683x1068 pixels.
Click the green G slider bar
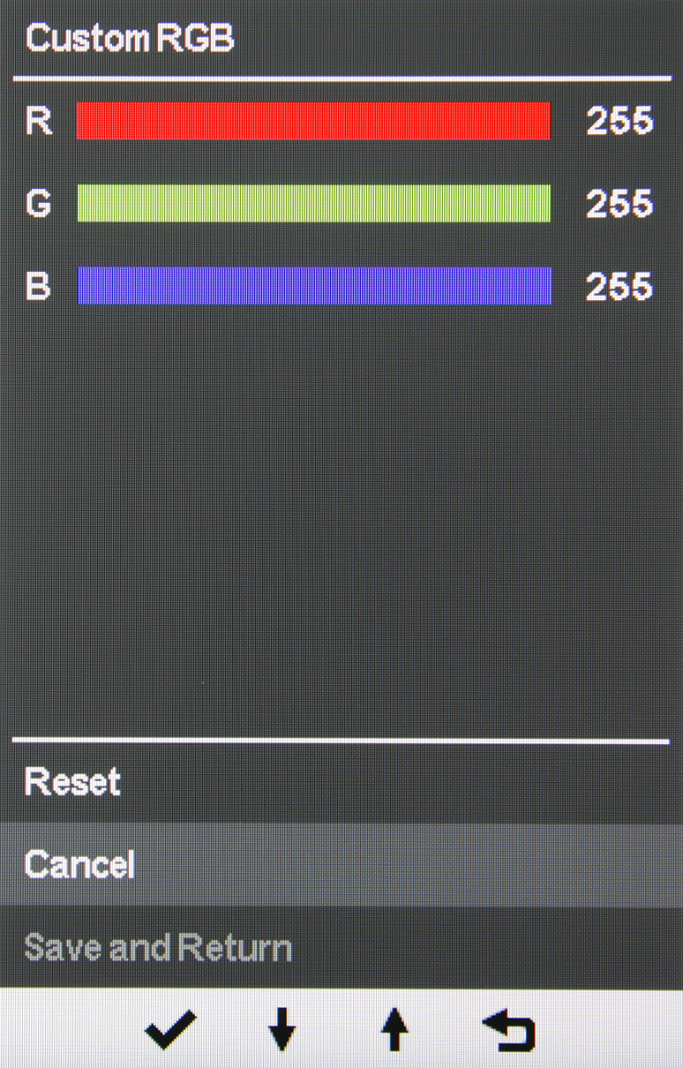coord(313,203)
